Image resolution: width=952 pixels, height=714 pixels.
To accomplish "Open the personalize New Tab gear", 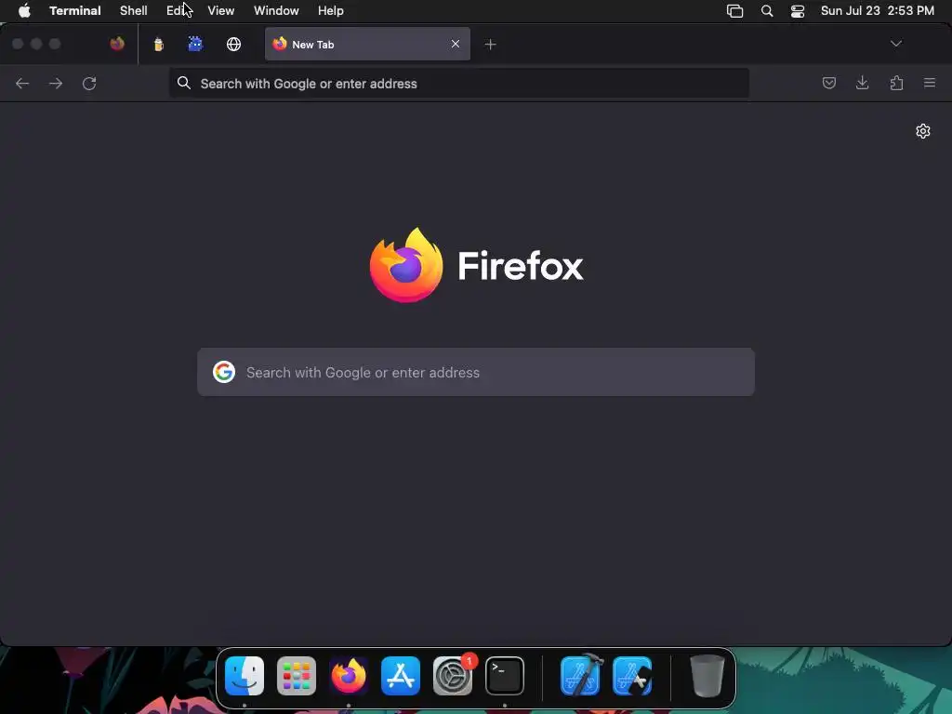I will pos(923,131).
